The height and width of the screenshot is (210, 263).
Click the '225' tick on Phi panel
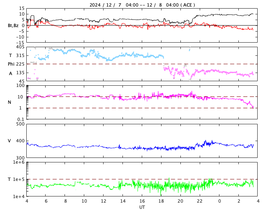click(x=20, y=64)
